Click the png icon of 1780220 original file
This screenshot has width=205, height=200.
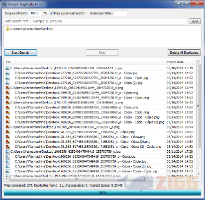click(7, 102)
